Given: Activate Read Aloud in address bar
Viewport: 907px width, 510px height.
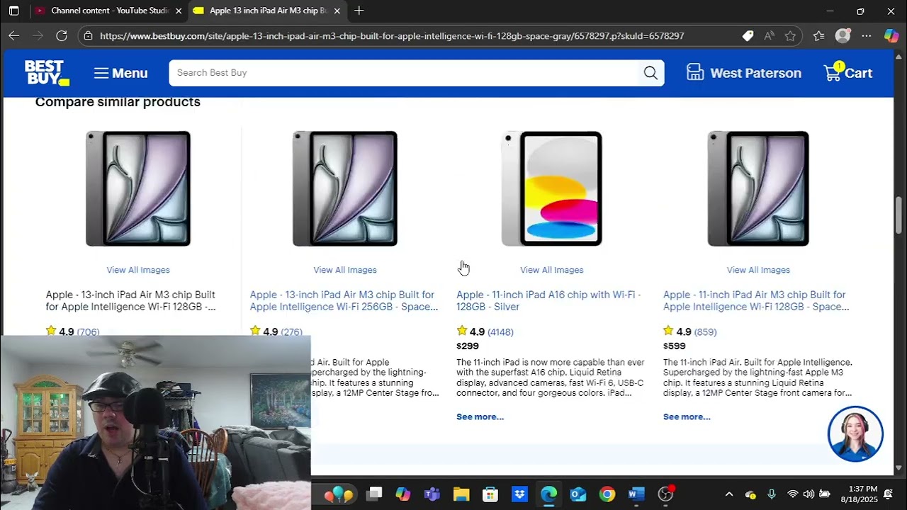Looking at the screenshot, I should tap(769, 35).
